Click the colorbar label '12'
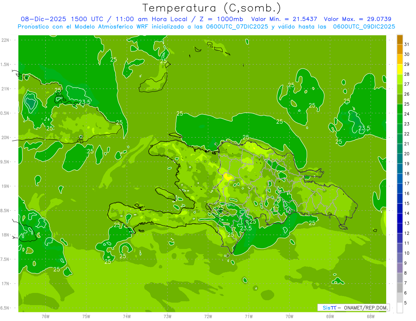416x321 pixels. tap(407, 233)
